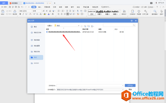
Task: Open the 开发工具 ribbon tab
Action: 86,7
